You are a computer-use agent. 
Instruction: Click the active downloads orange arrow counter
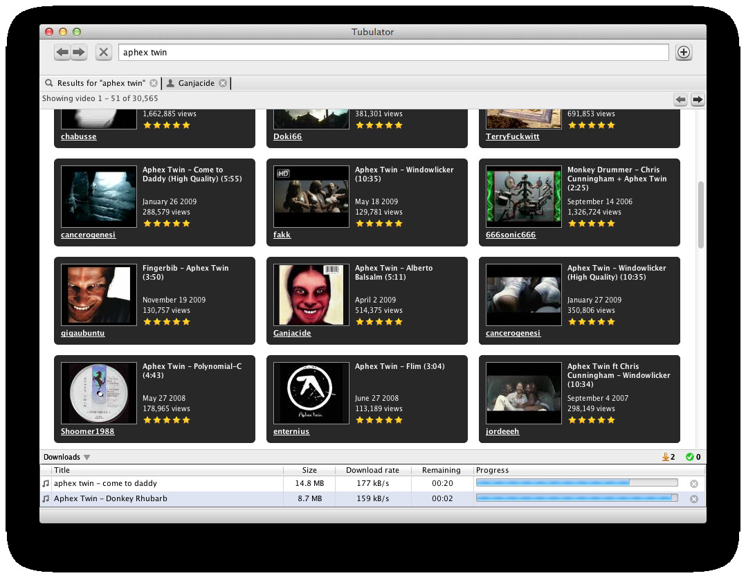pos(668,457)
